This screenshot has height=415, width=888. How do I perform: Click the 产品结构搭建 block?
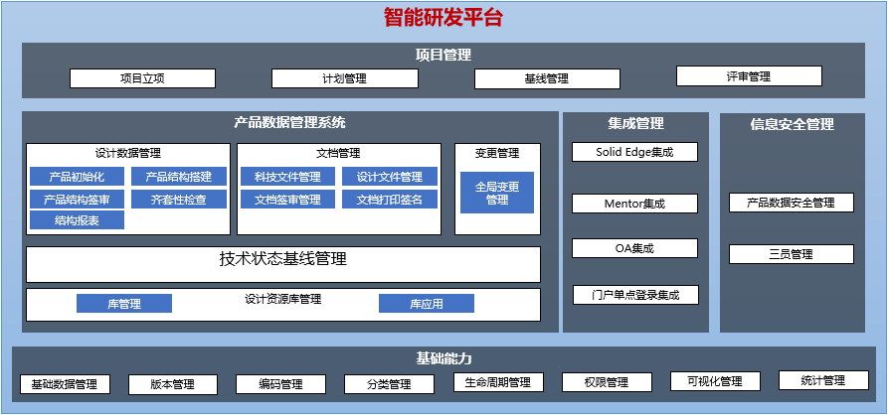click(179, 177)
